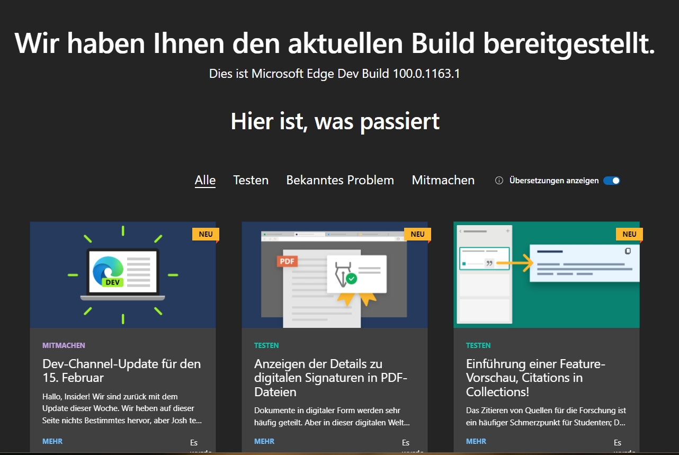Click the 'Wir haben Ihnen den aktuellen Build bereitgestellt' heading
The image size is (679, 455).
coord(335,43)
